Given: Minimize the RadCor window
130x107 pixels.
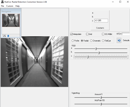Looking at the screenshot, I should [x=113, y=2].
